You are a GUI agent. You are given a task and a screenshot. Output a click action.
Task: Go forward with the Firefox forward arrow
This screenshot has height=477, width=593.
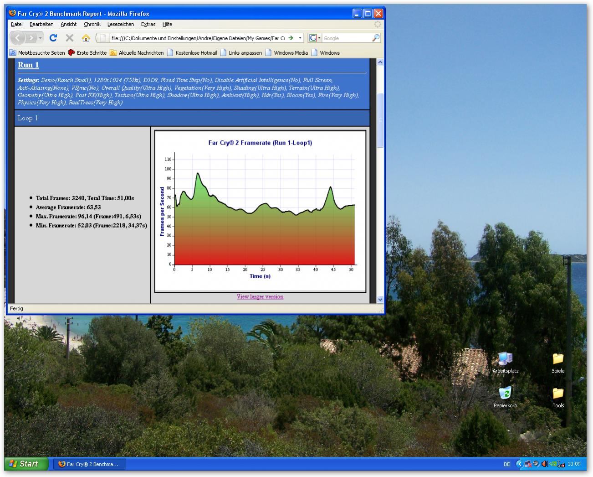[x=31, y=38]
